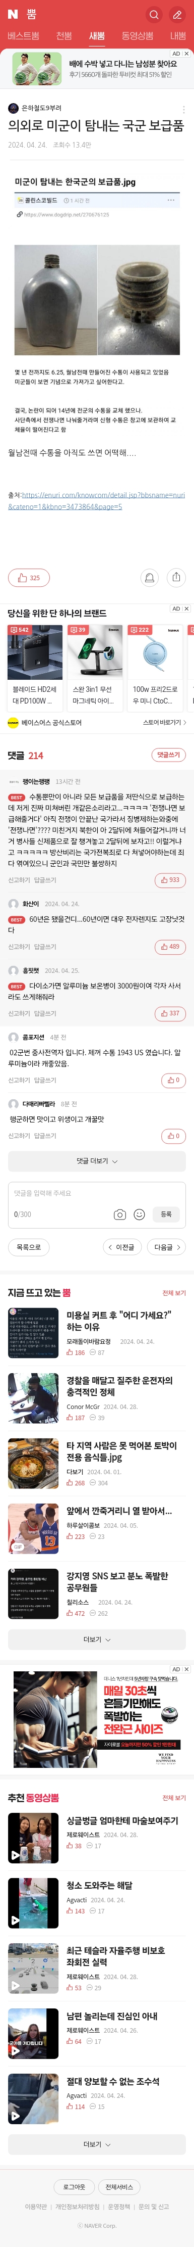This screenshot has height=2247, width=194.
Task: Open the three-dot menu beside the author name
Action: (x=183, y=109)
